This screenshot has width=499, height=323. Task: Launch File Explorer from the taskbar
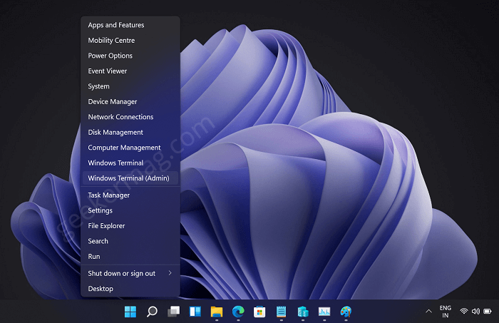pyautogui.click(x=217, y=312)
